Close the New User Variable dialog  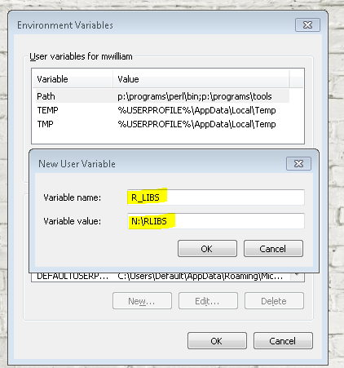coord(298,164)
